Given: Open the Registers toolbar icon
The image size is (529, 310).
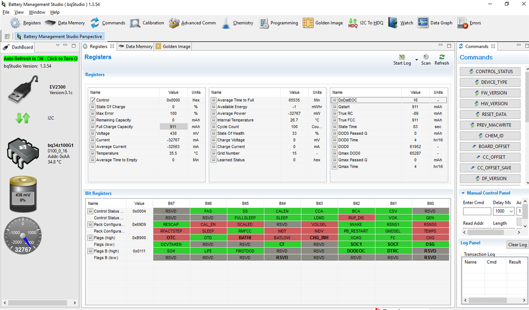Looking at the screenshot, I should (x=25, y=23).
